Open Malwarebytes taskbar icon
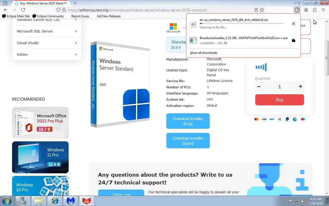 [70, 201]
